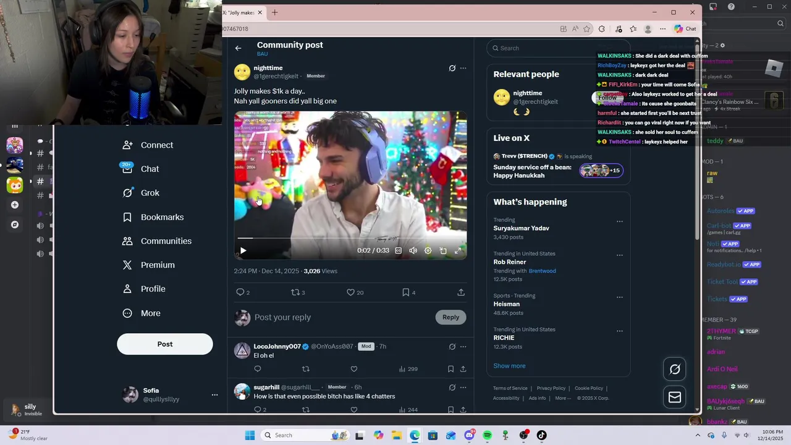791x445 pixels.
Task: Open the Windows Start menu
Action: (x=250, y=436)
